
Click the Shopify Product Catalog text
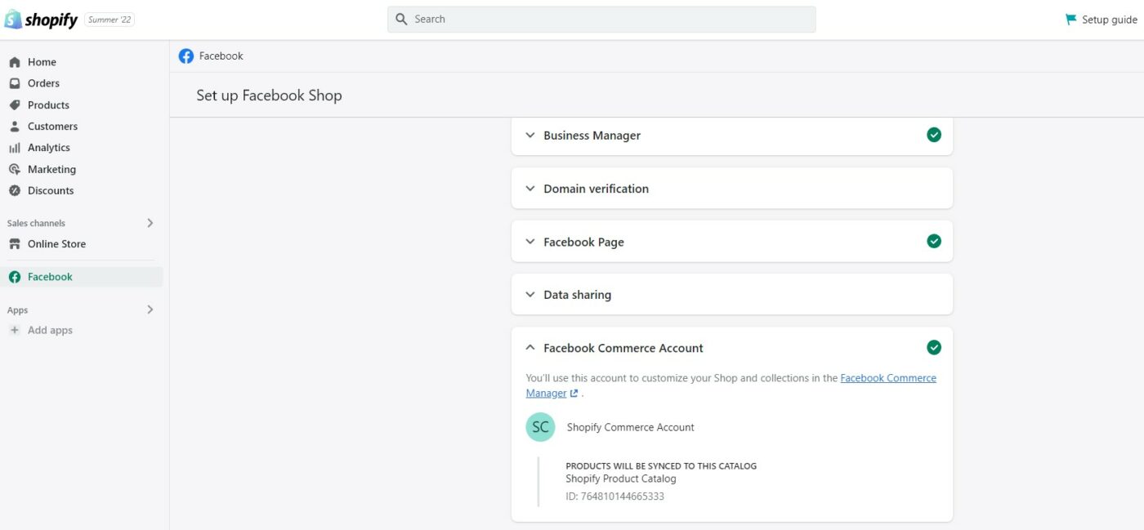click(621, 479)
